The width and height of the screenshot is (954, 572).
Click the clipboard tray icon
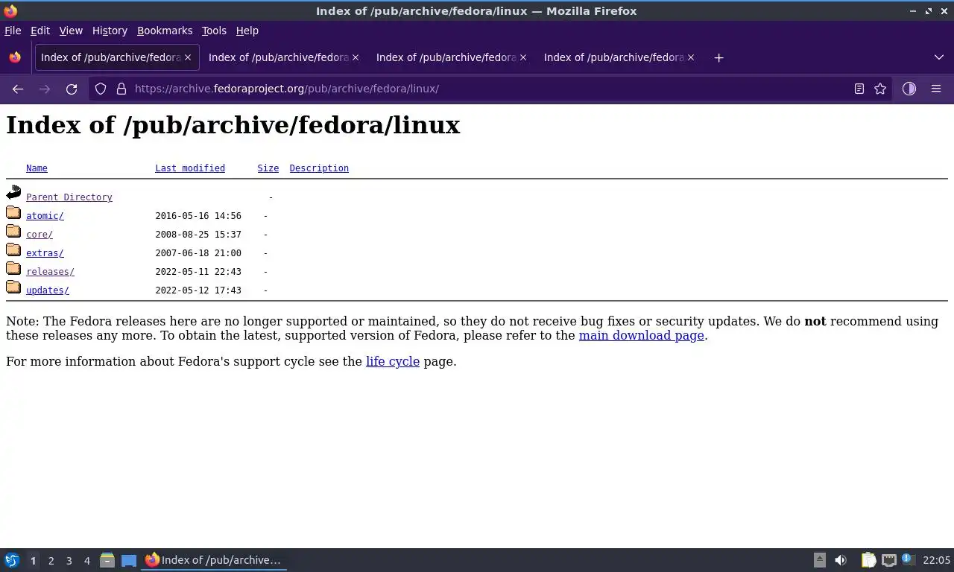coord(869,560)
